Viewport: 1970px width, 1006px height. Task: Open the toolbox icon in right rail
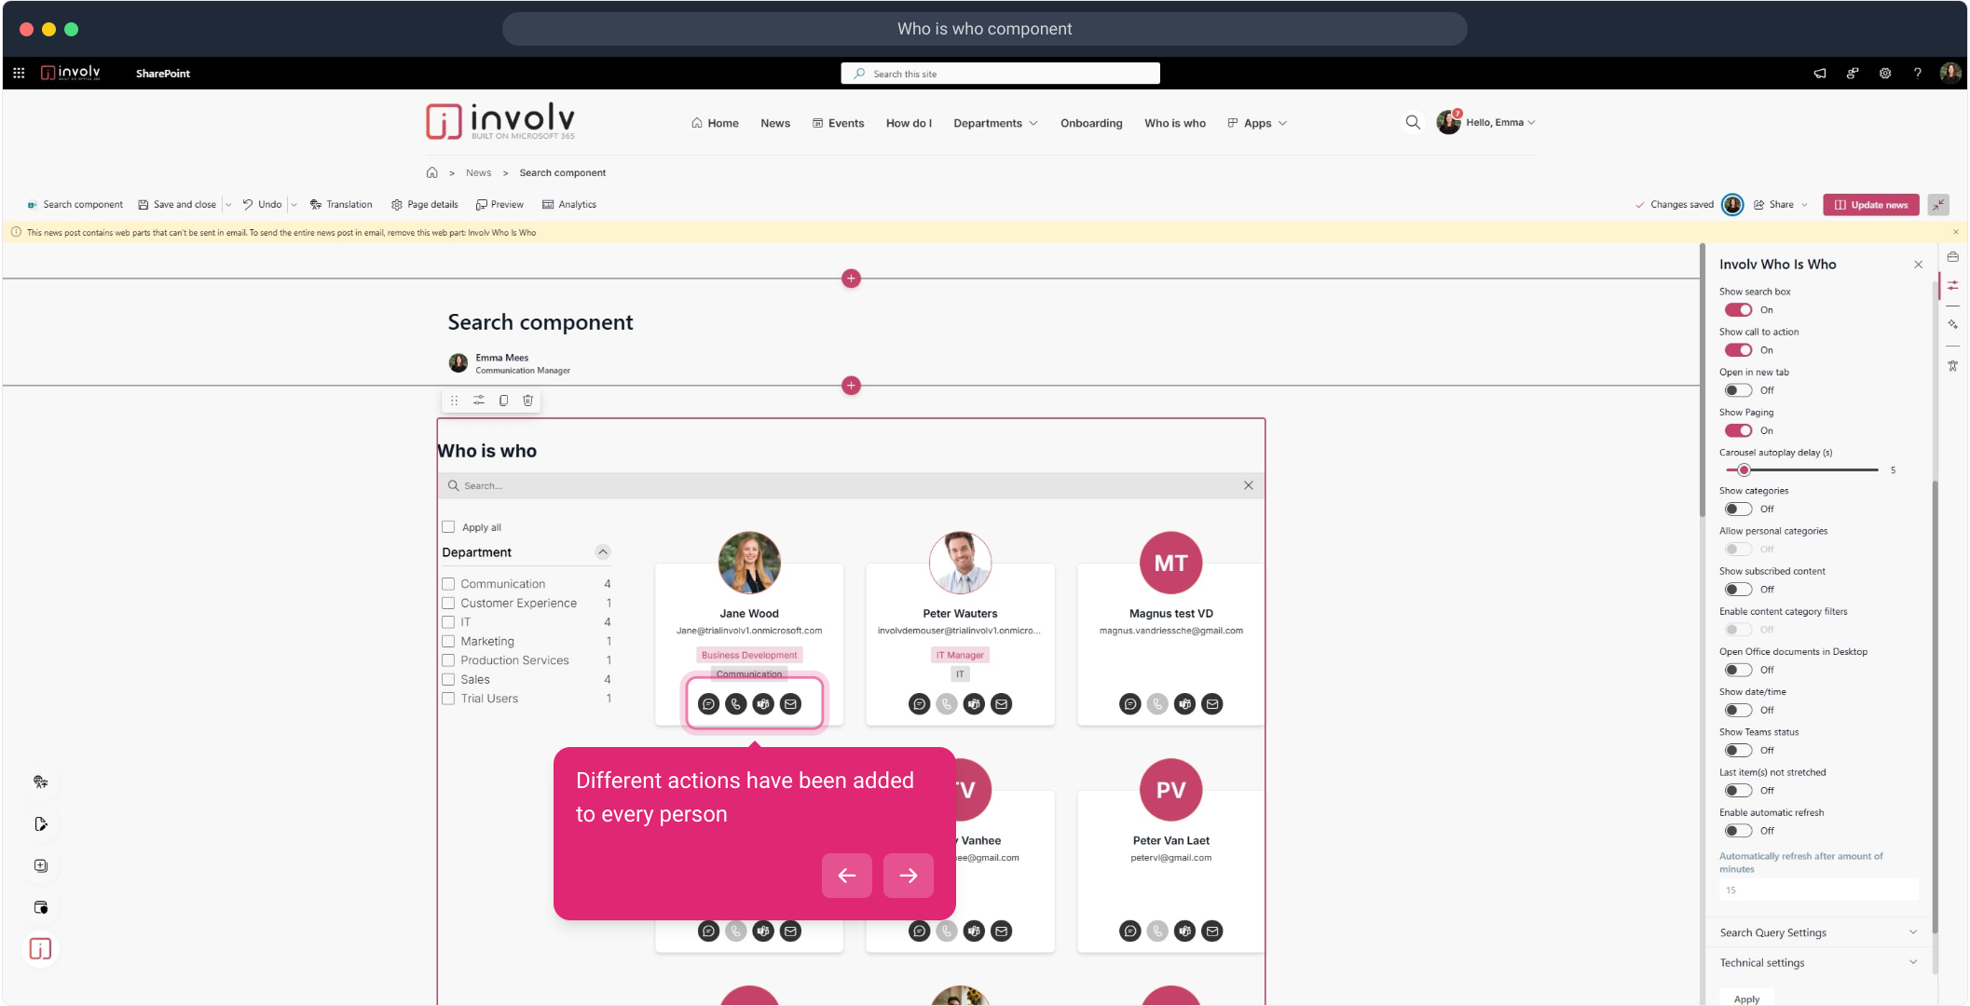click(x=1952, y=257)
